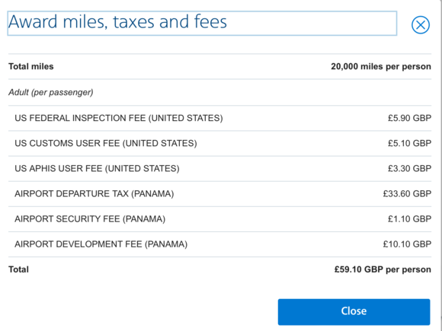Select the US Customs User Fee row label
Screen dimensions: 442x331
click(106, 143)
